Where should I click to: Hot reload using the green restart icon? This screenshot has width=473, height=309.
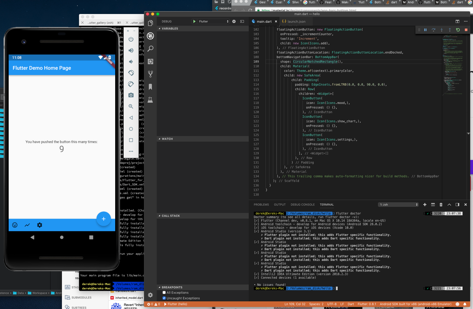pyautogui.click(x=458, y=30)
